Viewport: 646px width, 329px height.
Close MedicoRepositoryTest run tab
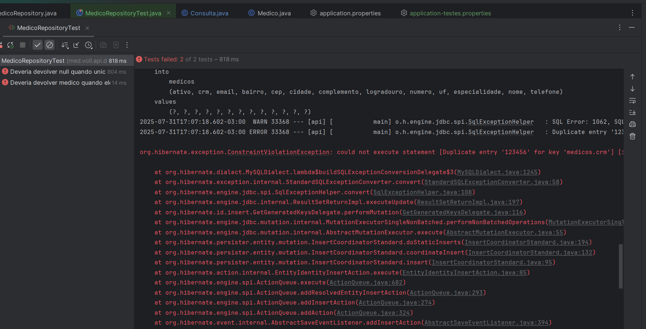pos(87,28)
